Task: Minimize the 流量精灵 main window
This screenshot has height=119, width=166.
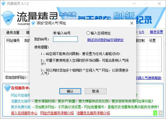Action: (x=134, y=4)
